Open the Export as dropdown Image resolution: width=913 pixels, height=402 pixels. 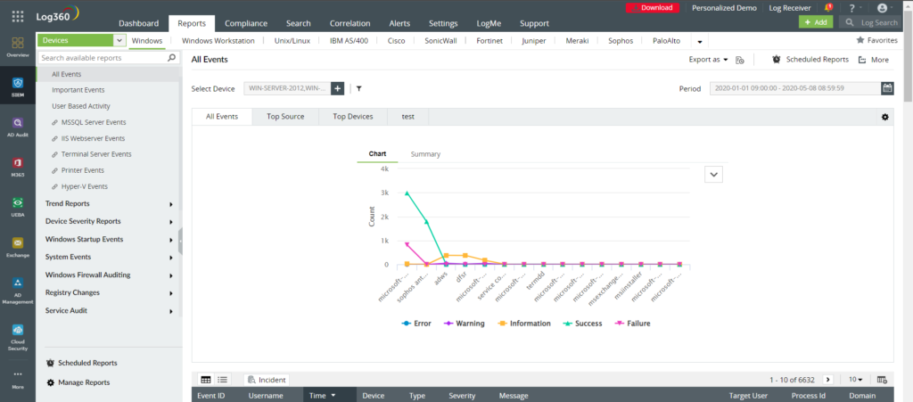(709, 60)
